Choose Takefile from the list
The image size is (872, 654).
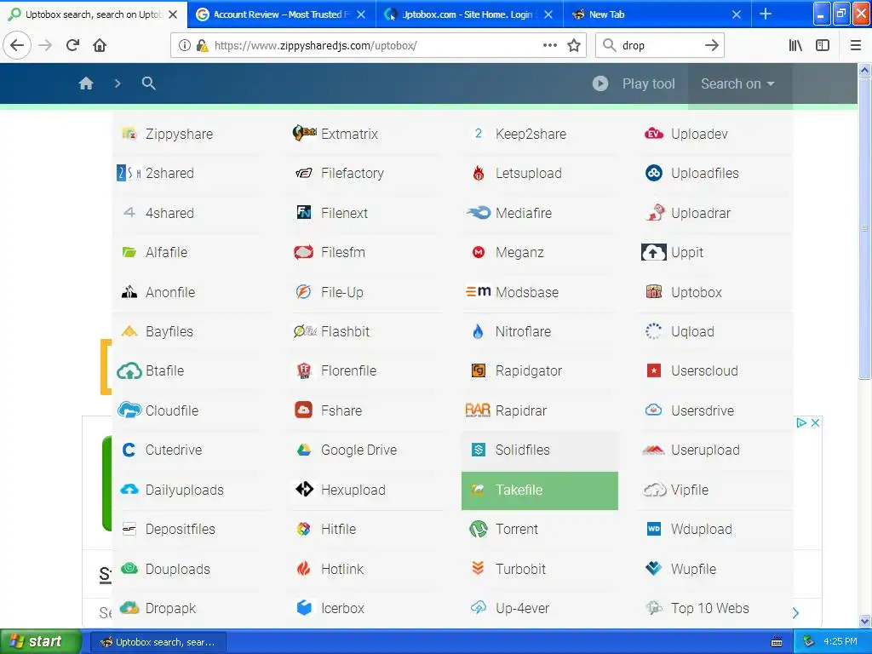(539, 490)
